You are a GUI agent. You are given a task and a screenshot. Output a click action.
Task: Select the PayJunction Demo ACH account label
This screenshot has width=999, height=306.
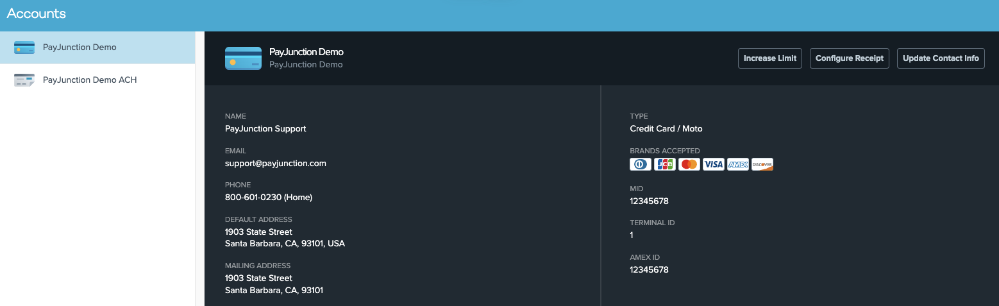click(90, 80)
